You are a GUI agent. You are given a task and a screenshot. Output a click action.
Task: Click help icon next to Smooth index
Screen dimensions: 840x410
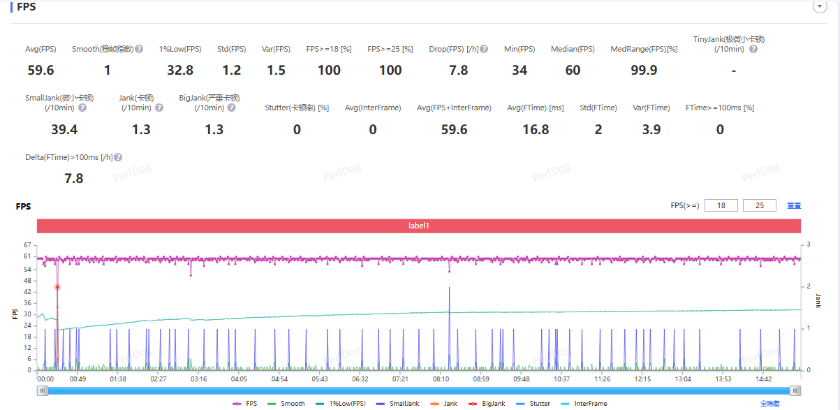pos(139,49)
